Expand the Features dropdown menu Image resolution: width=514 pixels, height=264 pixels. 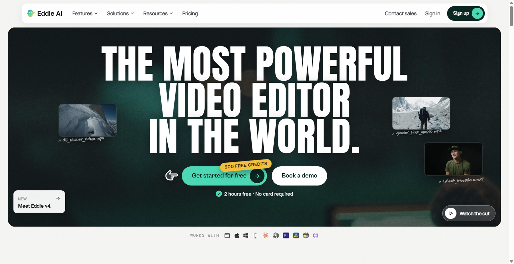pyautogui.click(x=85, y=13)
